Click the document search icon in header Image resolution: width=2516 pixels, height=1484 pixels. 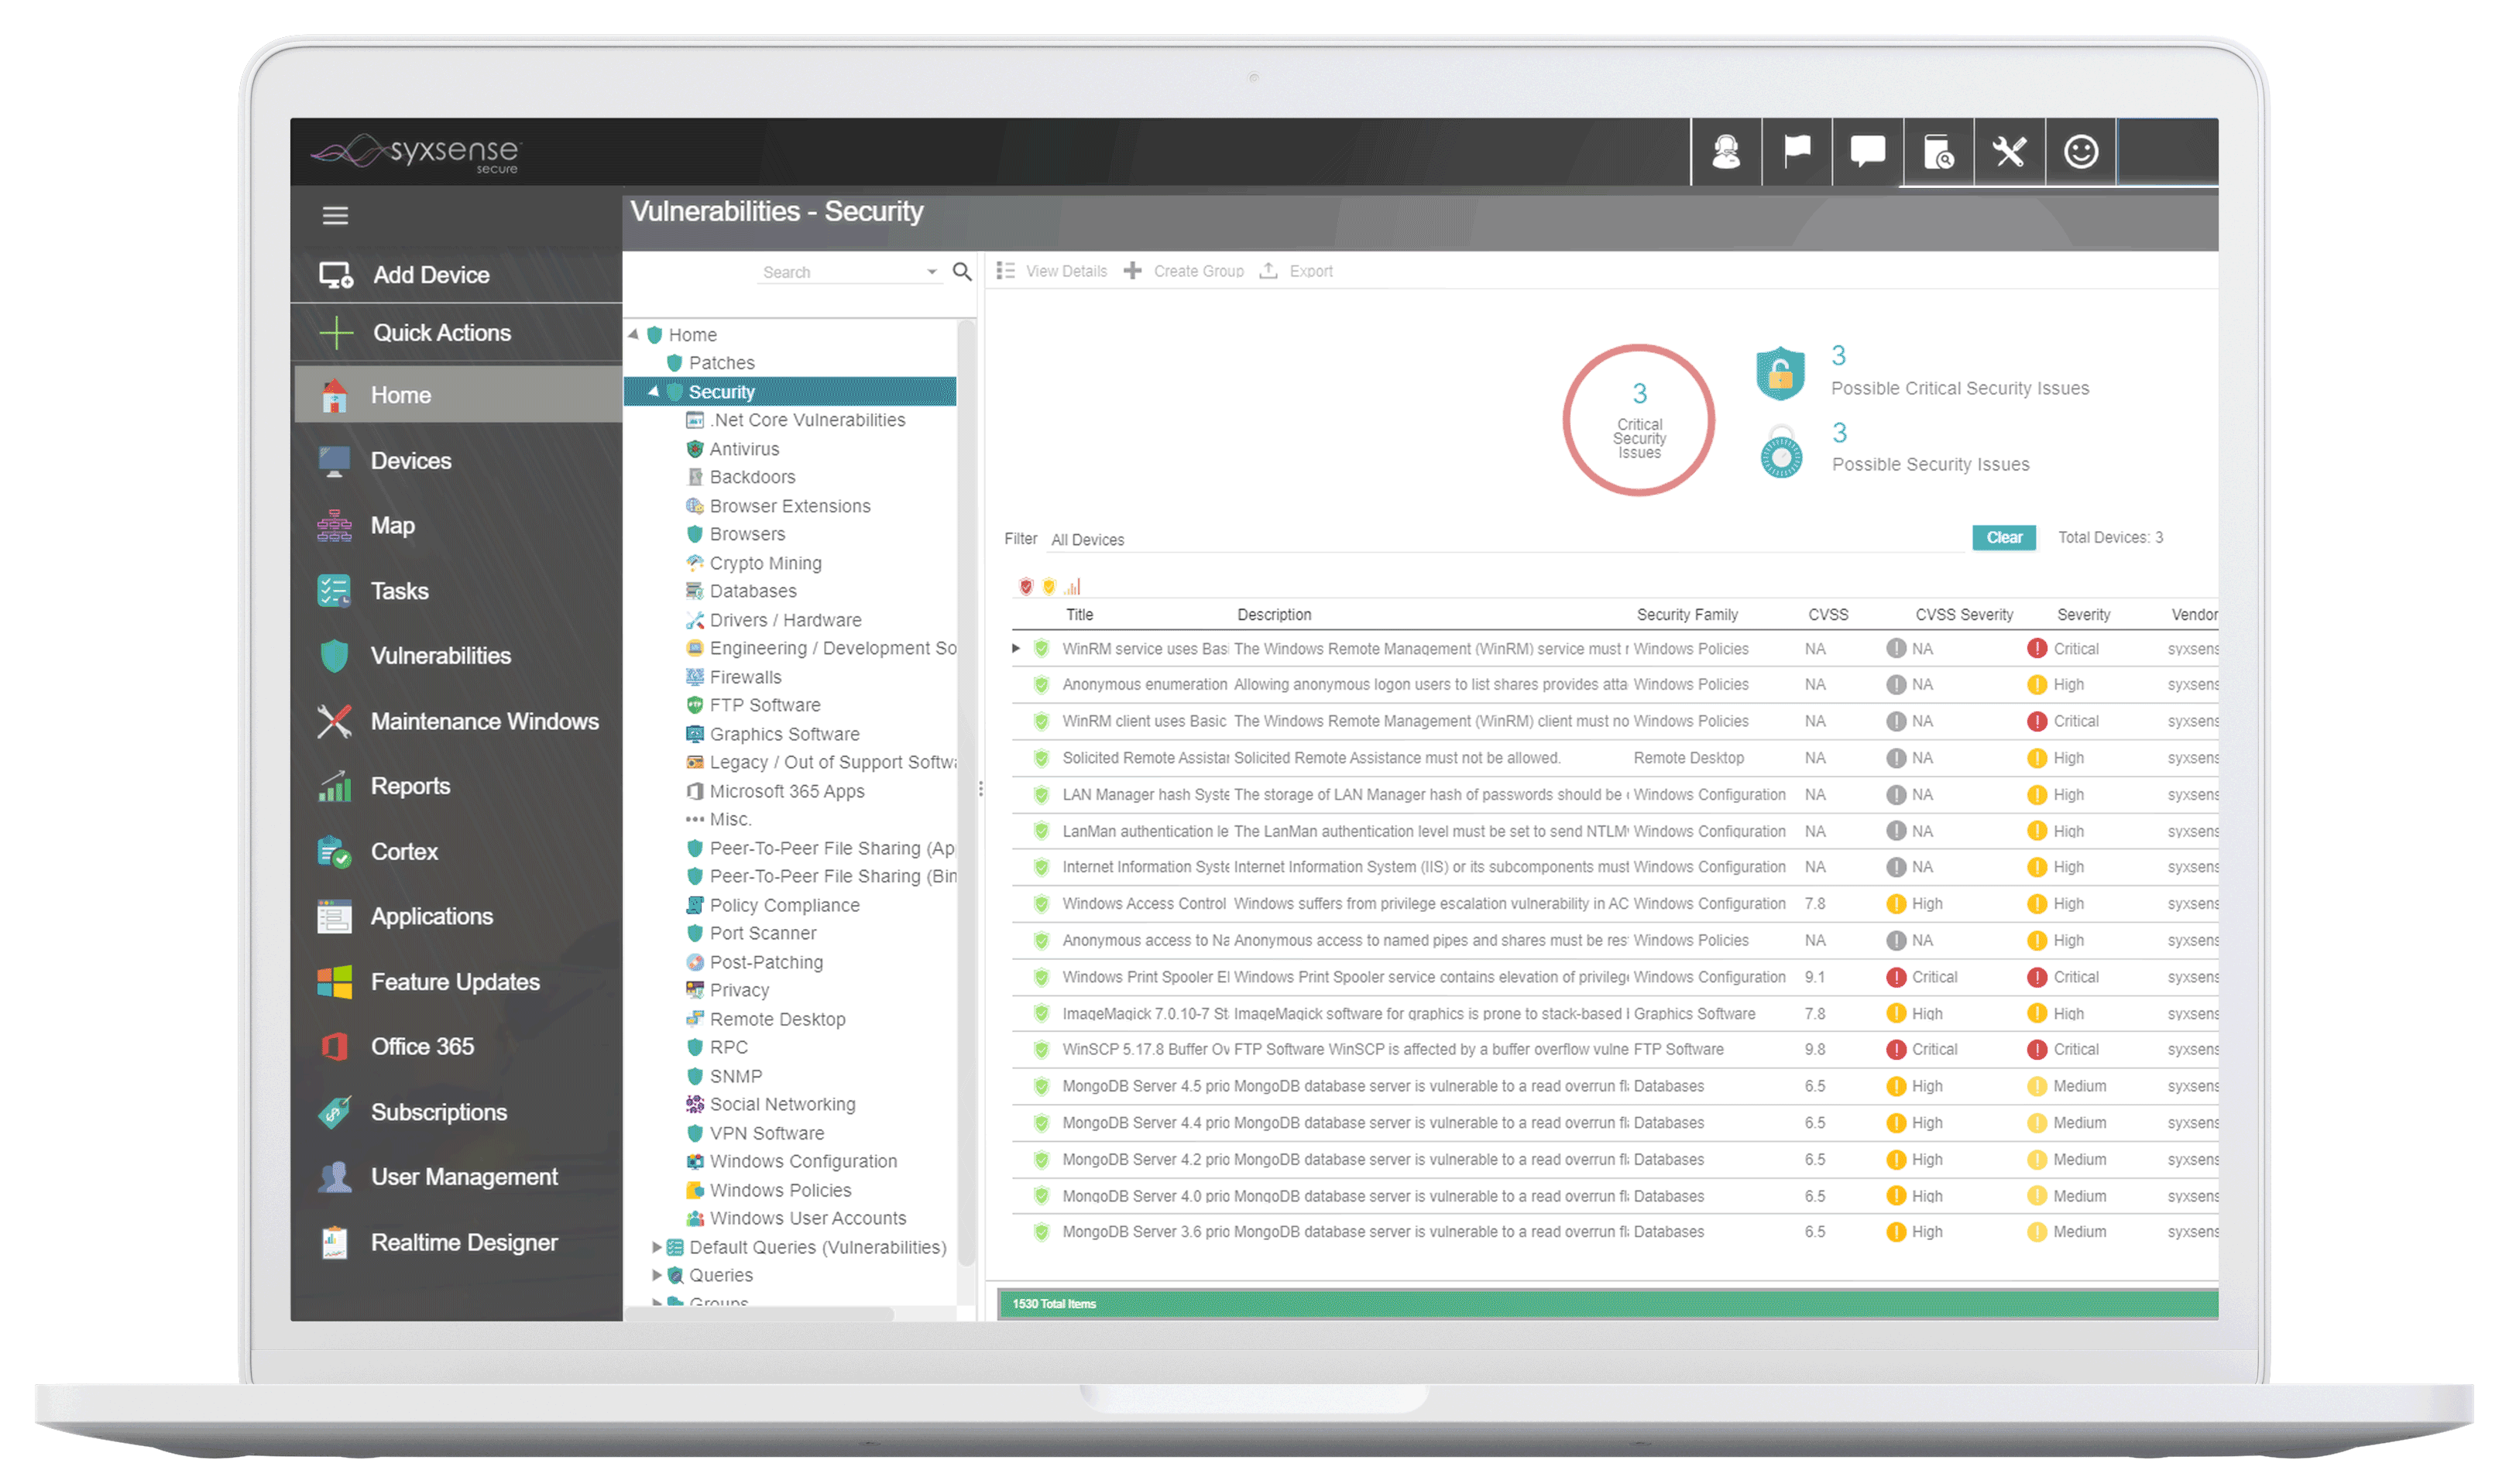pos(1939,152)
